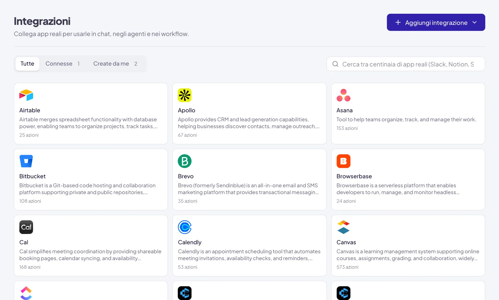Viewport: 499px width, 300px height.
Task: Expand the Aggiungi integrazione chevron
Action: [x=475, y=22]
